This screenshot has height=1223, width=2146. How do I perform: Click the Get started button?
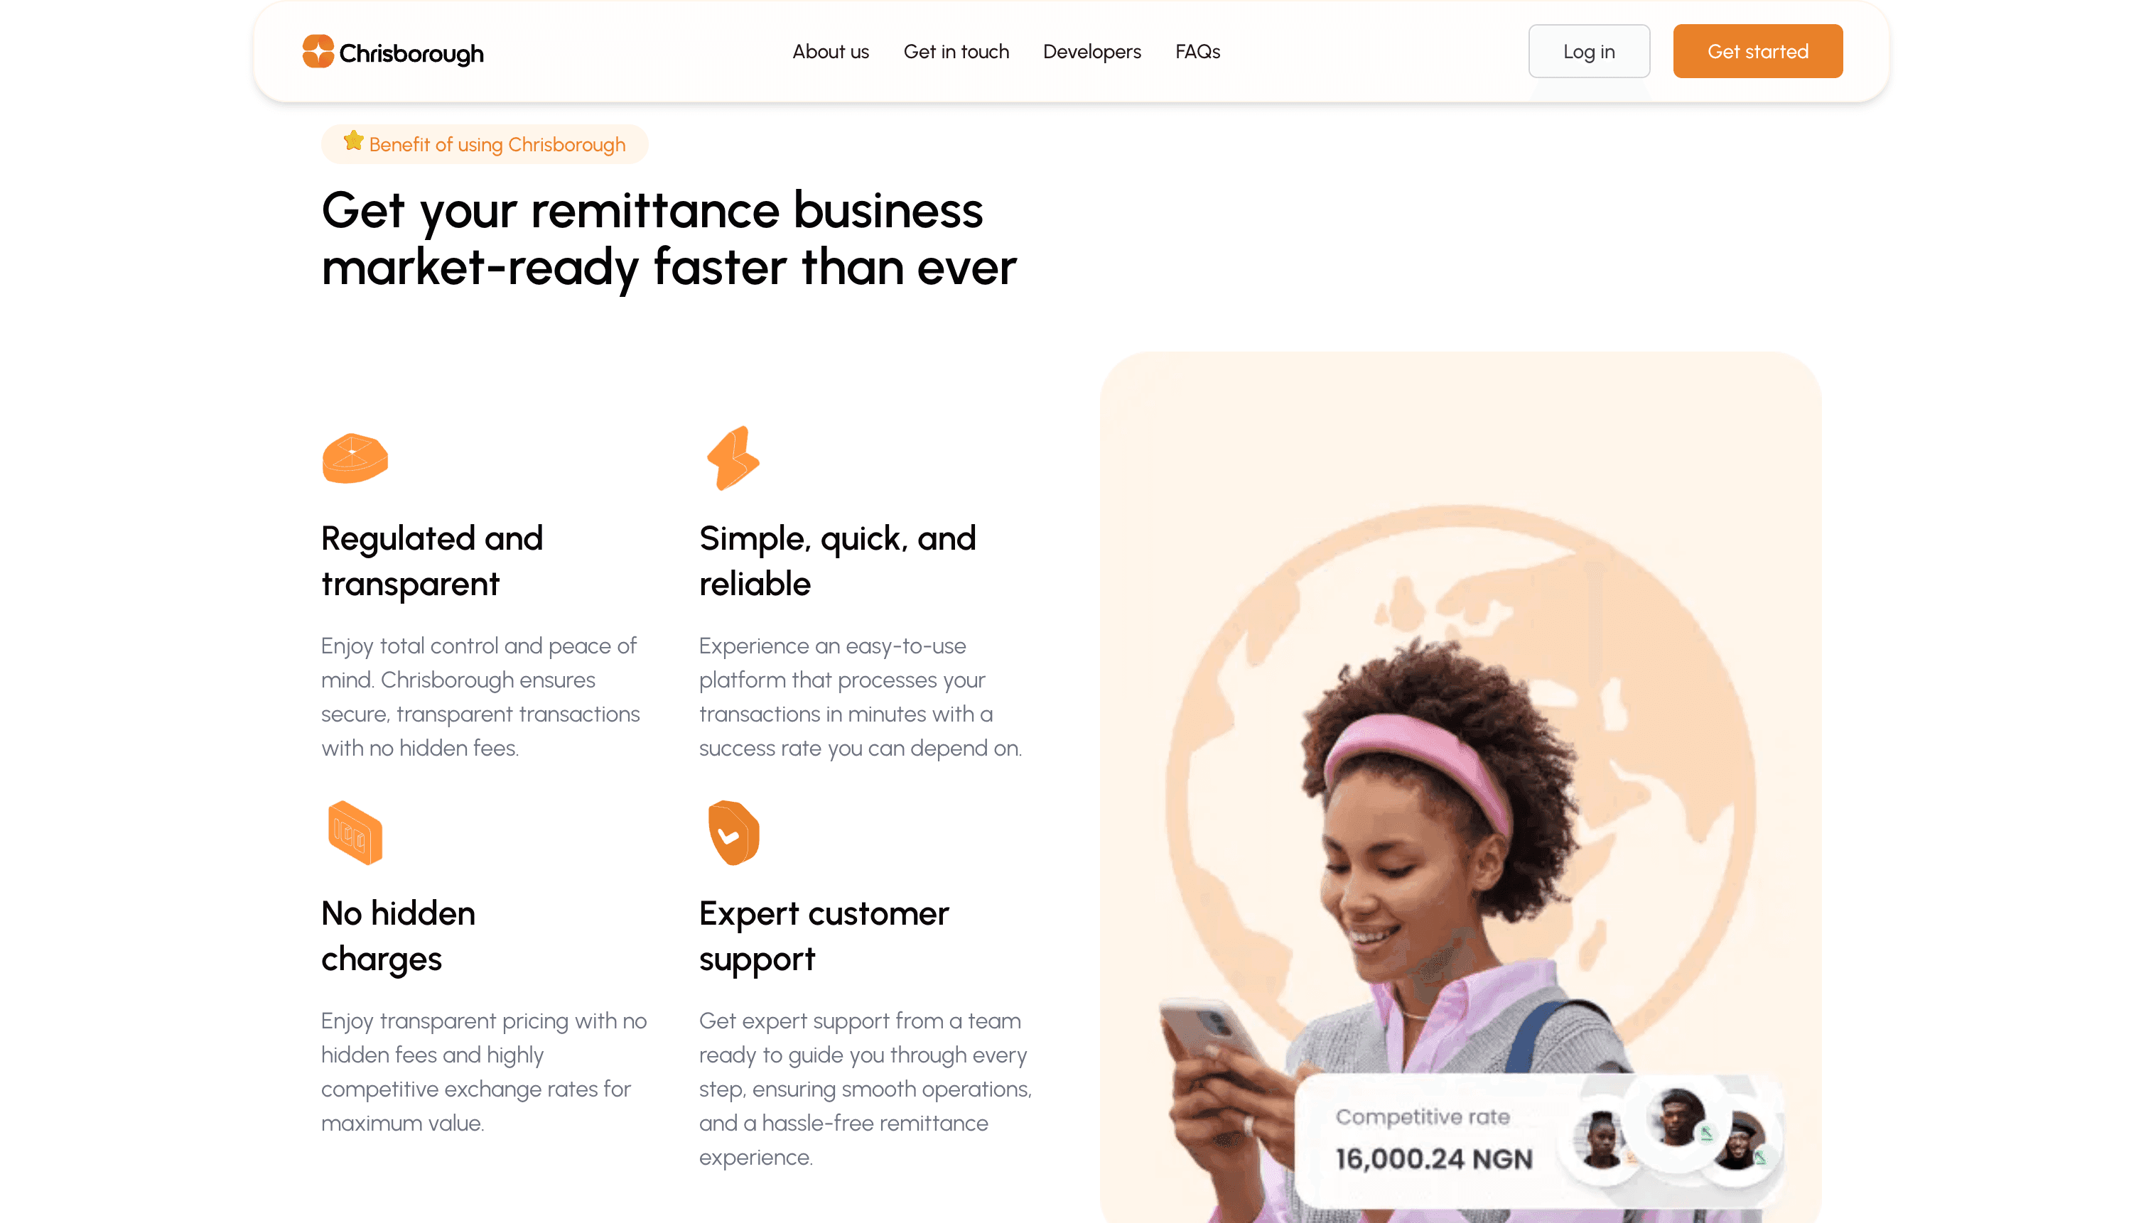1758,51
